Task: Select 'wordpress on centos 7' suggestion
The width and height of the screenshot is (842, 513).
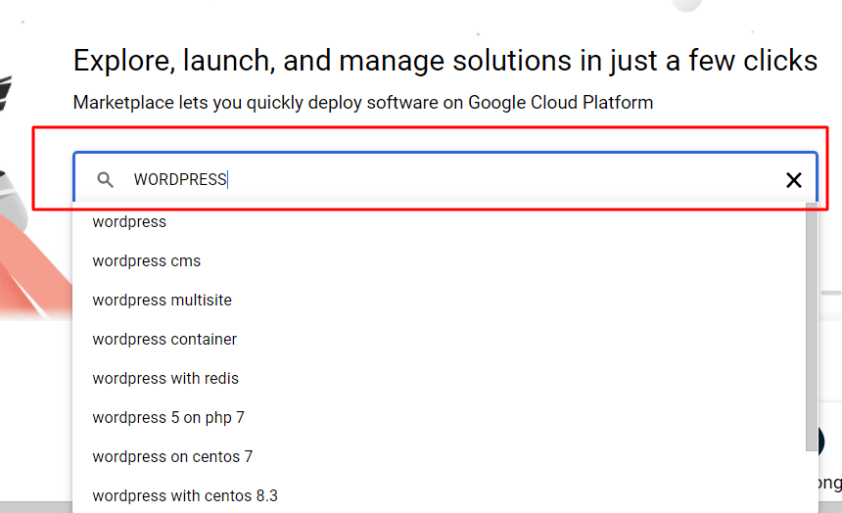Action: [440, 457]
